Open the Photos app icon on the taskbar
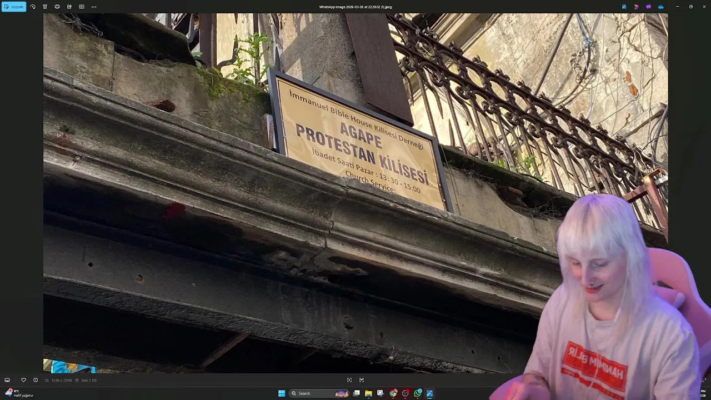Screen dimensions: 711x400 pos(430,393)
